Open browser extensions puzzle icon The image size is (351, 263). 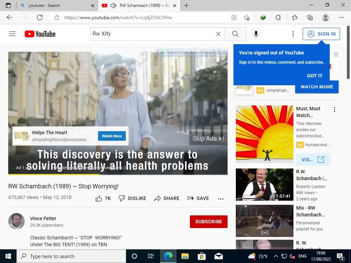(278, 17)
